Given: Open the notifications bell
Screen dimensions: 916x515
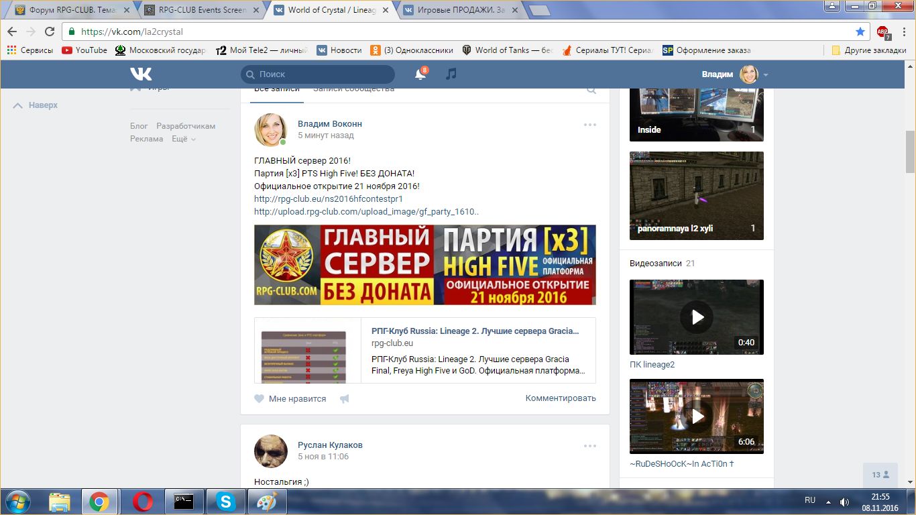Looking at the screenshot, I should tap(420, 74).
